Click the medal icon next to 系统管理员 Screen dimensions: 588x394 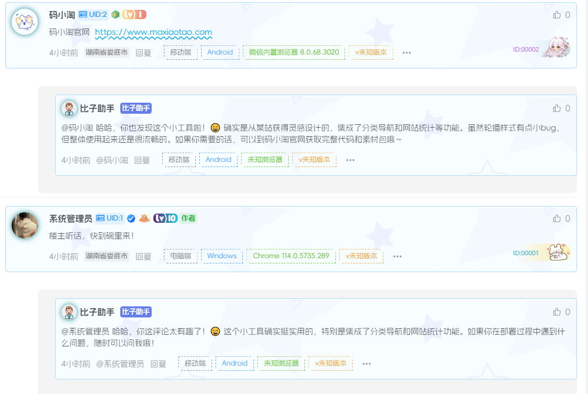(x=145, y=218)
